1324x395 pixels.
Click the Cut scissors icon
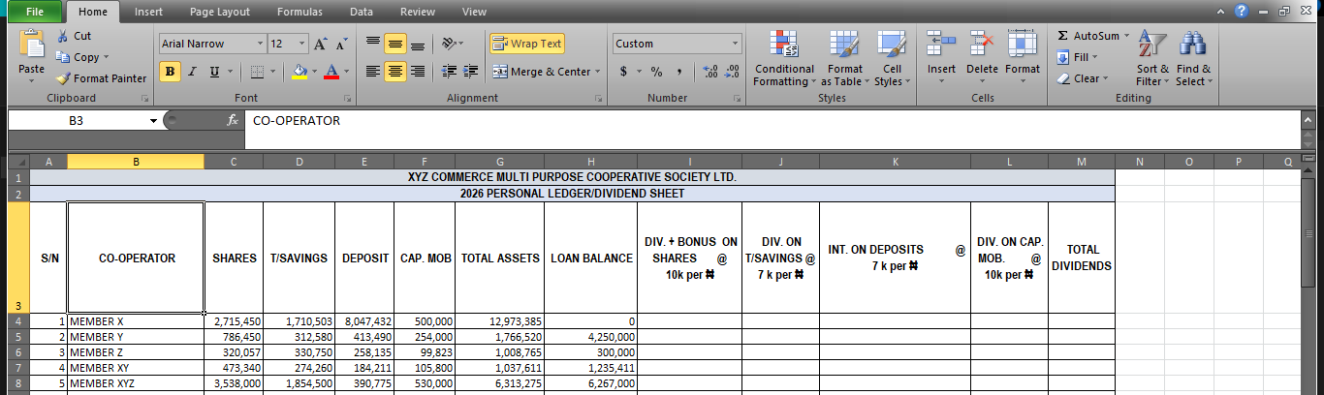(x=64, y=36)
